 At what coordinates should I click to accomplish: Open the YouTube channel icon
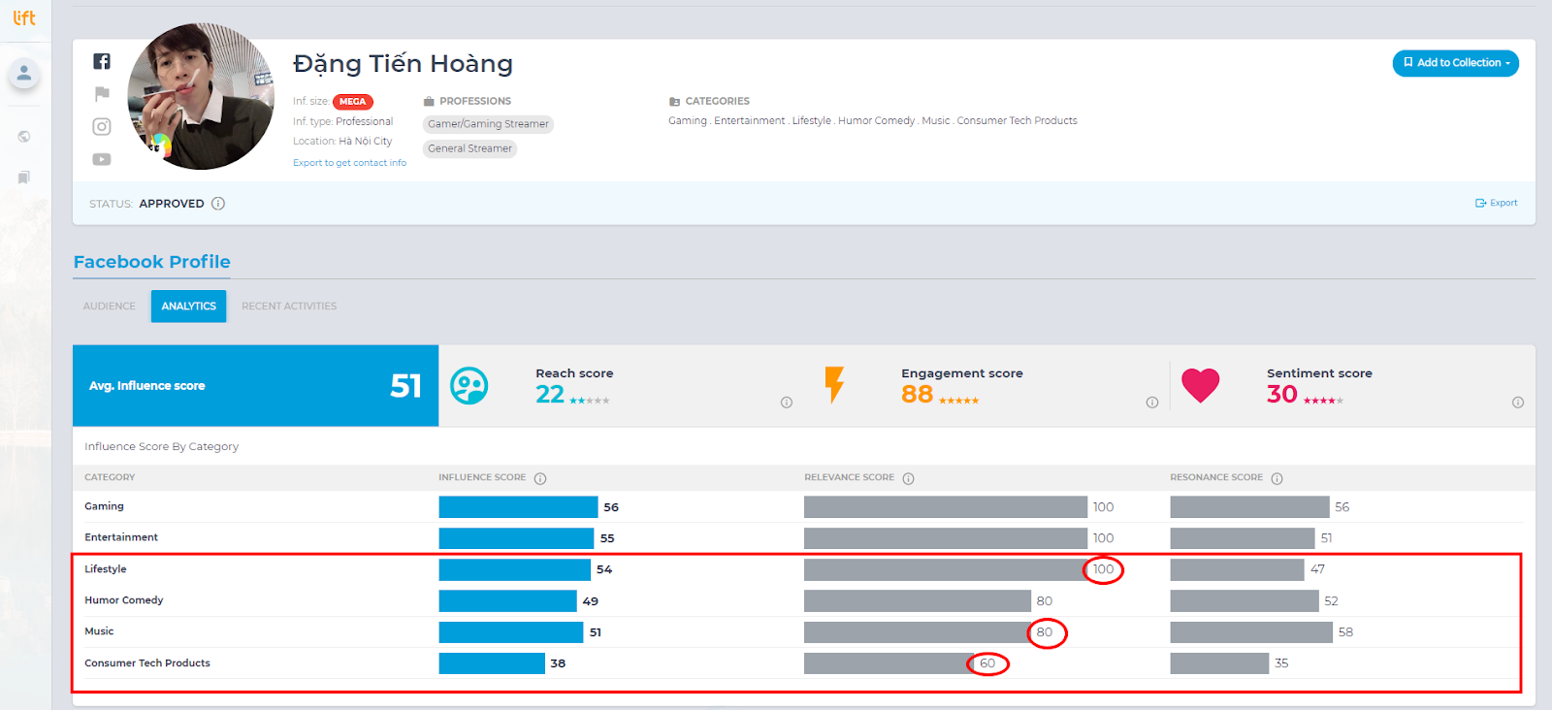tap(102, 159)
